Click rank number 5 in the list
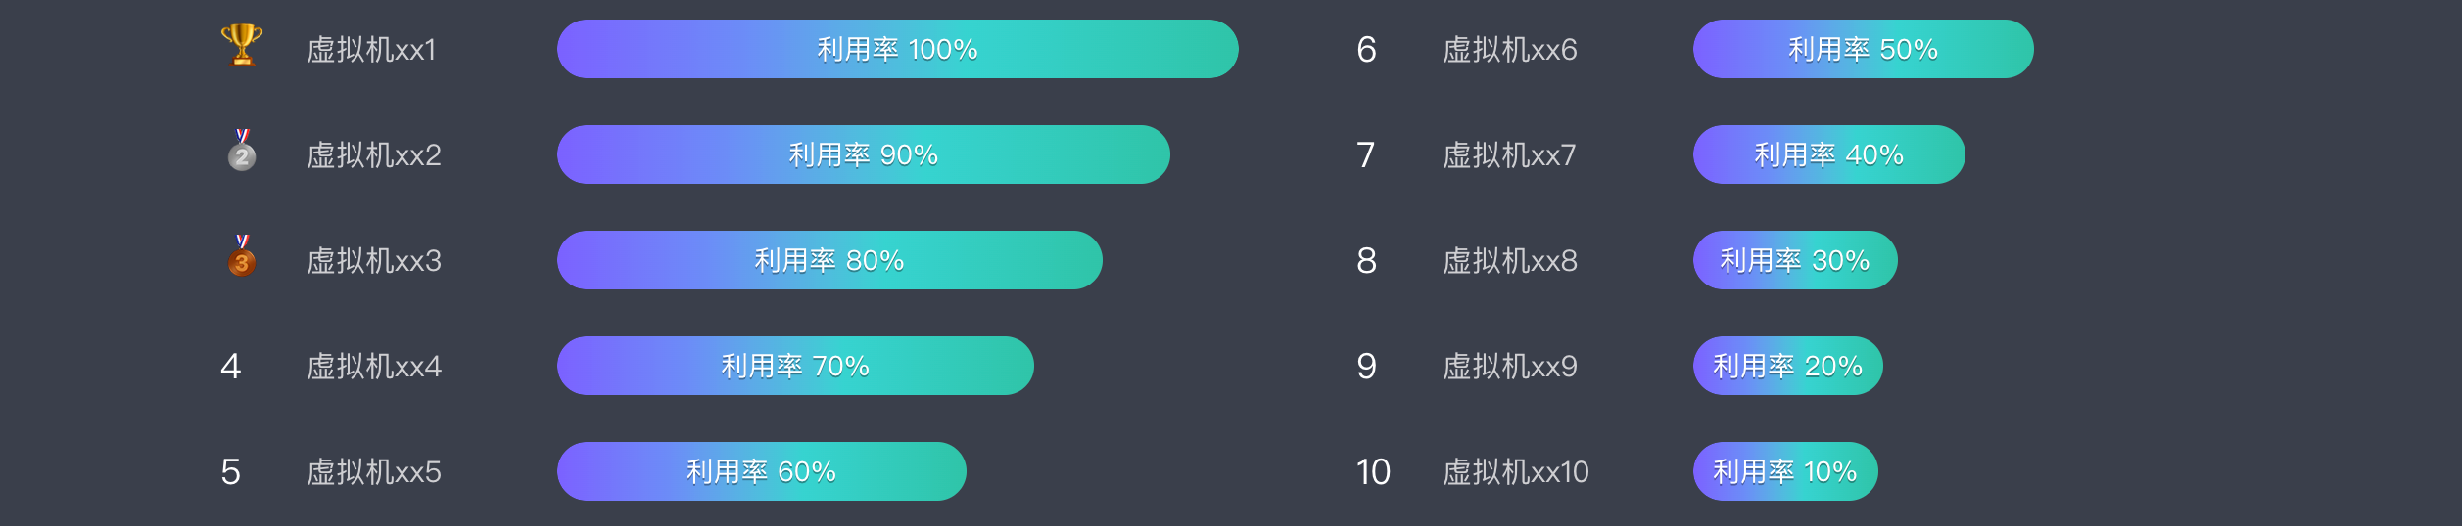This screenshot has width=2462, height=526. (230, 472)
